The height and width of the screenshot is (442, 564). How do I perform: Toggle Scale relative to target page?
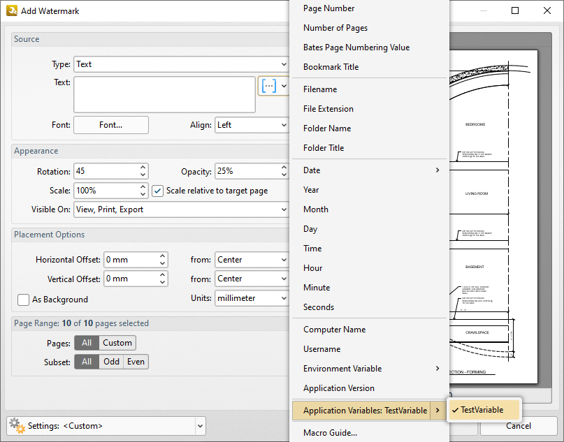click(157, 191)
